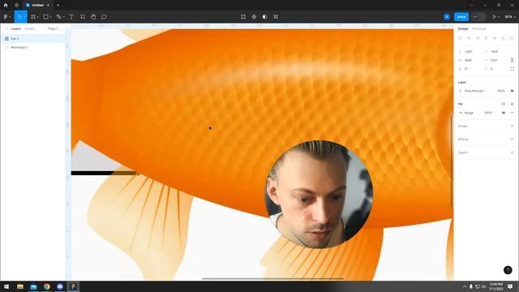This screenshot has height=292, width=519.
Task: Click the fourth center toolbar icon
Action: (x=276, y=16)
